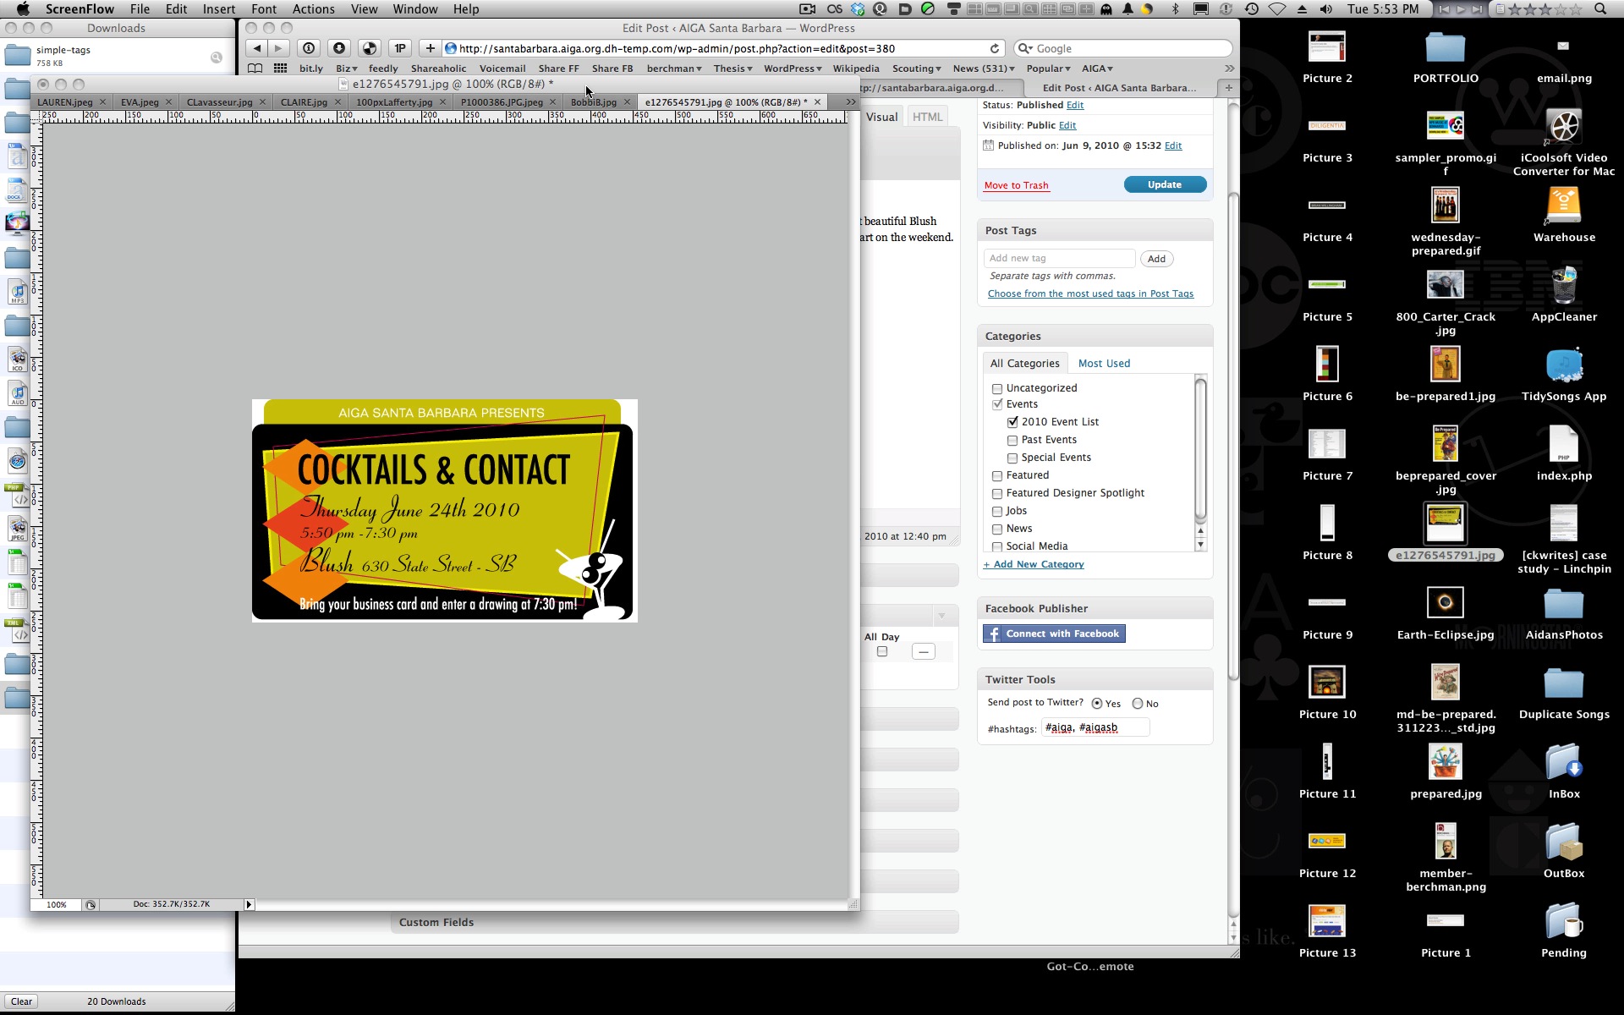Viewport: 1624px width, 1015px height.
Task: Click the Categories list scrollbar thumb
Action: (x=1199, y=449)
